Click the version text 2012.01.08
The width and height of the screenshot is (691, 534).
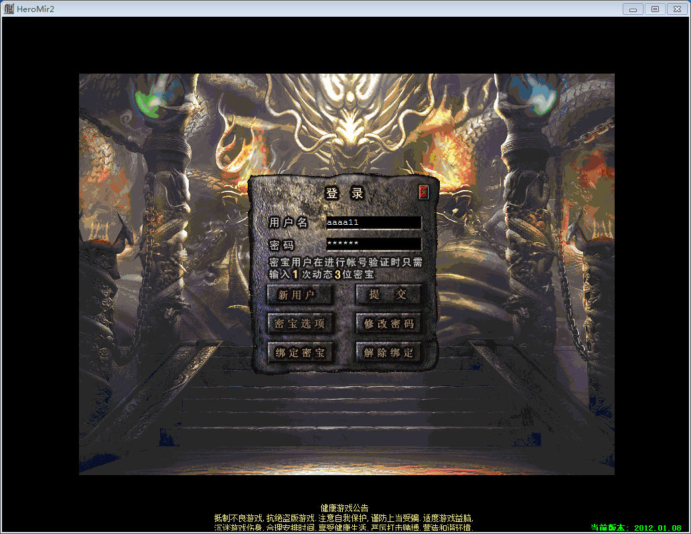[x=658, y=528]
